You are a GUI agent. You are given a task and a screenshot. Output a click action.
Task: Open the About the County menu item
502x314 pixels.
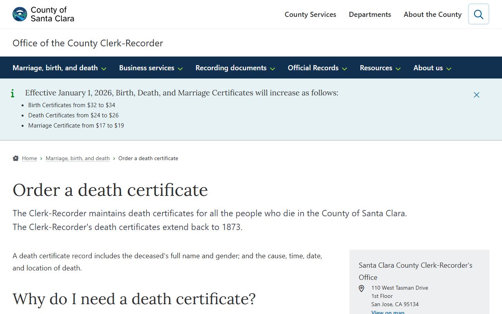coord(433,15)
